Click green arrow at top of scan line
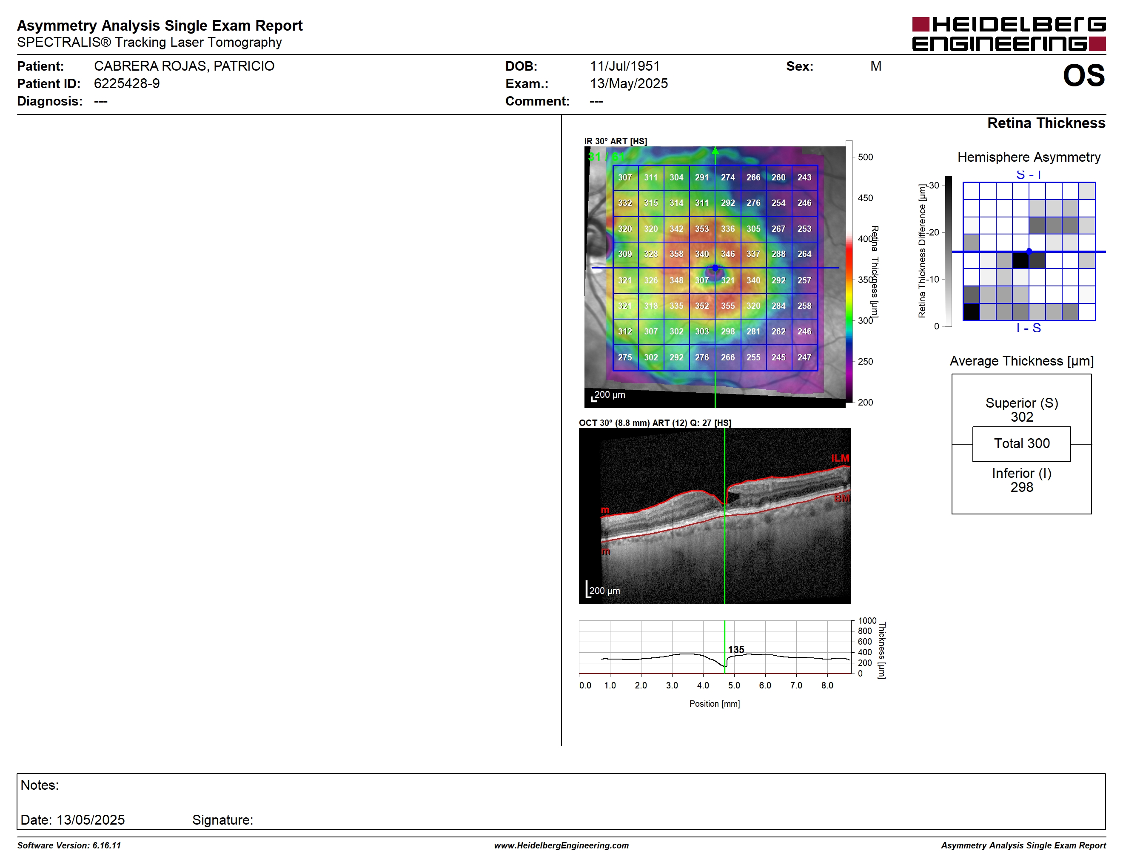Screen dimensions: 1123x868 pyautogui.click(x=715, y=150)
